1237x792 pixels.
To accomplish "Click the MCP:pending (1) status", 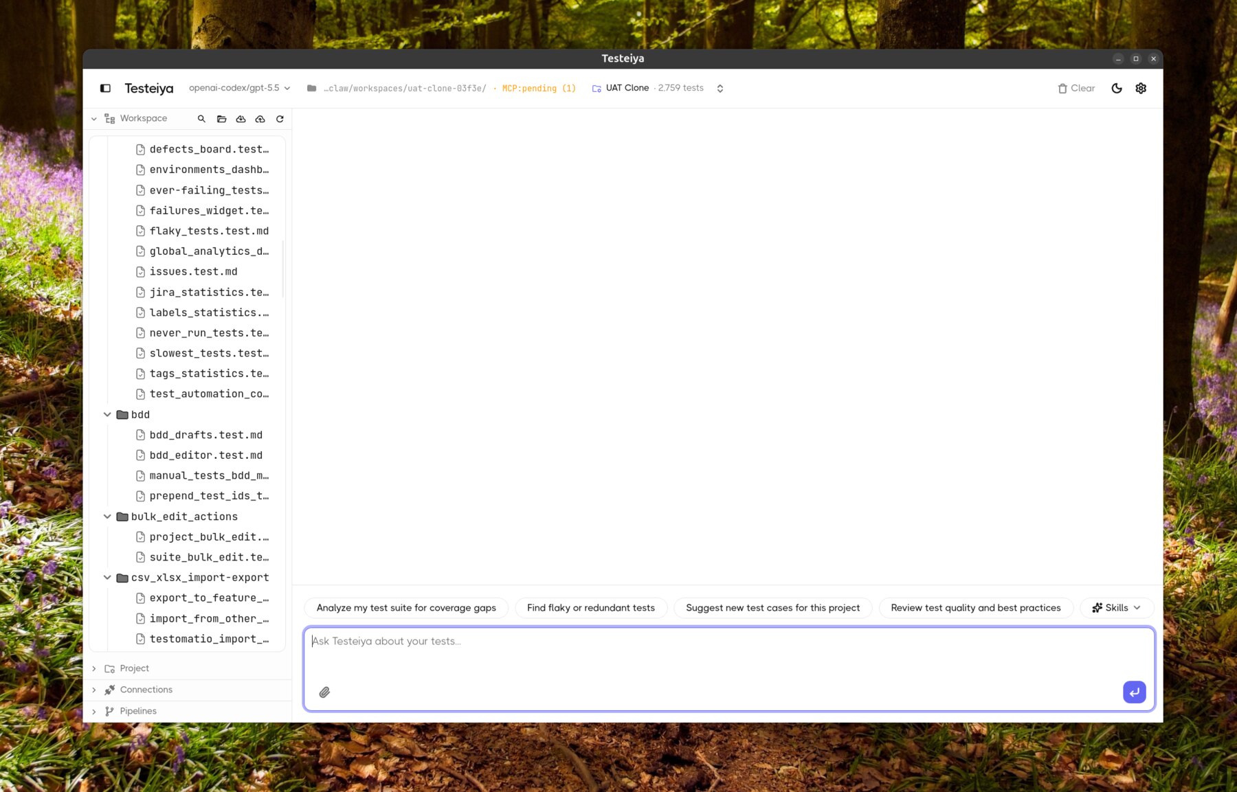I will click(x=539, y=88).
